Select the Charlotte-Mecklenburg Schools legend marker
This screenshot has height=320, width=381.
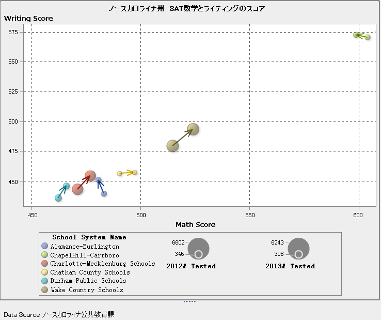click(44, 264)
